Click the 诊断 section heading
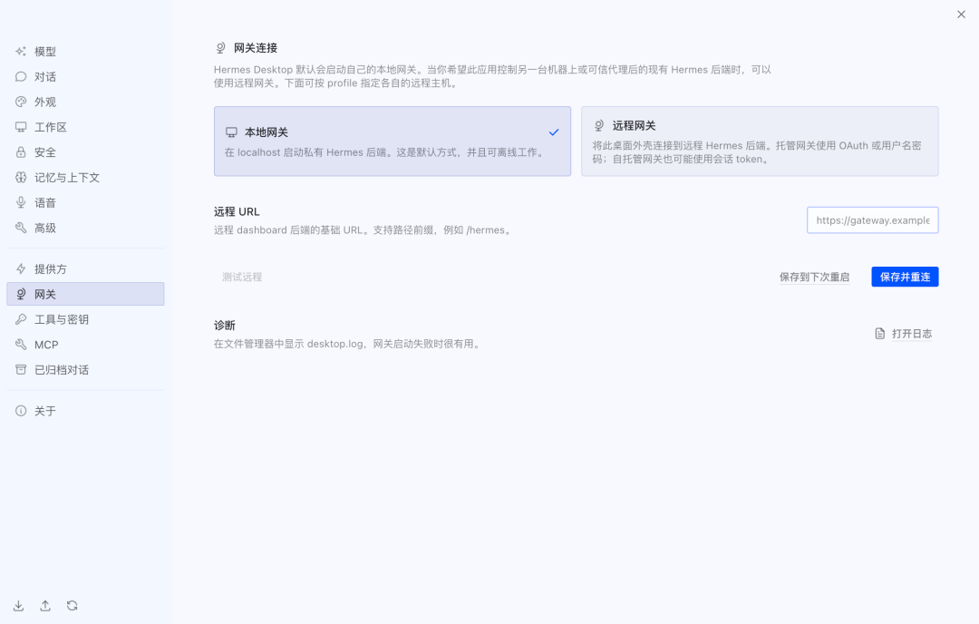Screen dimensions: 979x624 (225, 326)
